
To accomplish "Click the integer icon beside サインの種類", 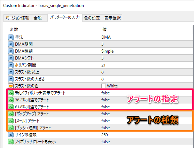I will tap(11, 135).
